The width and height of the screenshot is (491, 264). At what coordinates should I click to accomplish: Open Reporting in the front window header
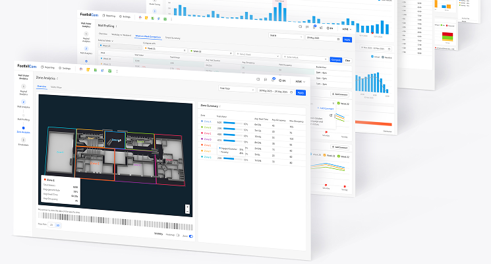coord(49,67)
